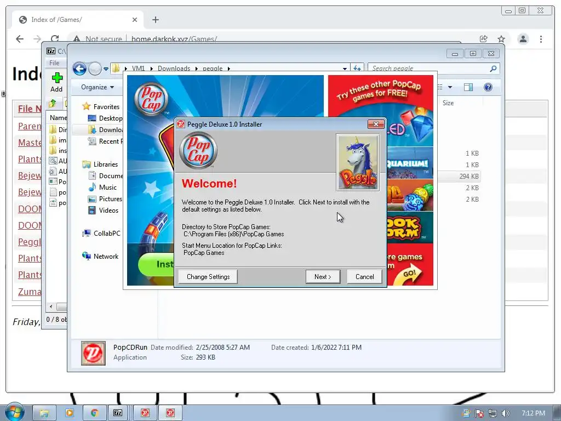Toggle the preview pane icon
Screen dimensions: 561x421
[468, 87]
